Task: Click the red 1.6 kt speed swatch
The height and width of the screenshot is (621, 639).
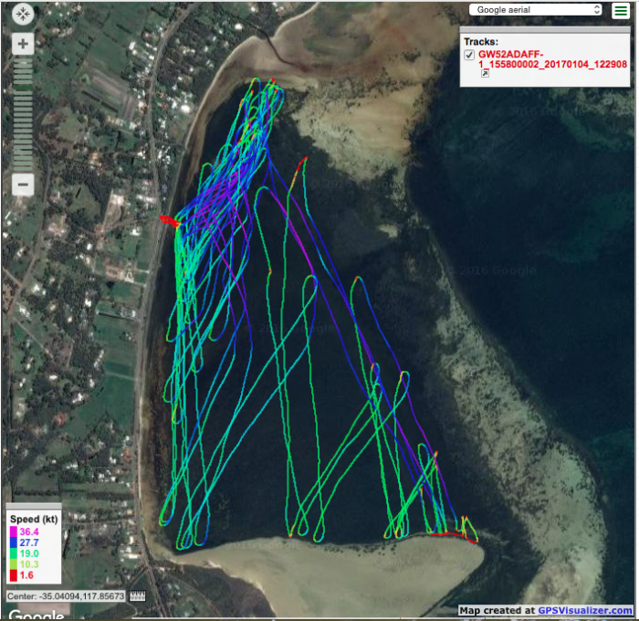Action: (x=15, y=577)
